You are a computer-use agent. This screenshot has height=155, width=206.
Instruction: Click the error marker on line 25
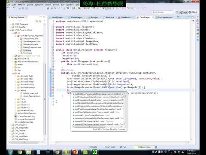(x=51, y=90)
